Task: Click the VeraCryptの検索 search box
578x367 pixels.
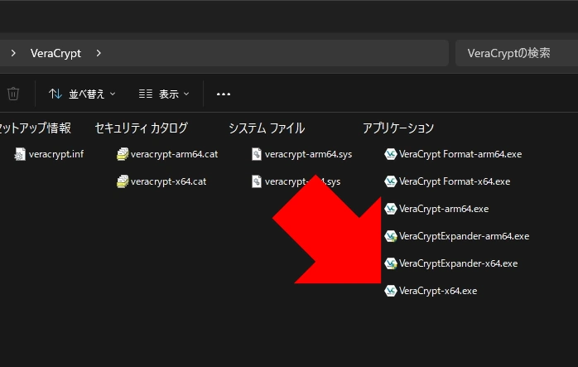Action: tap(515, 53)
